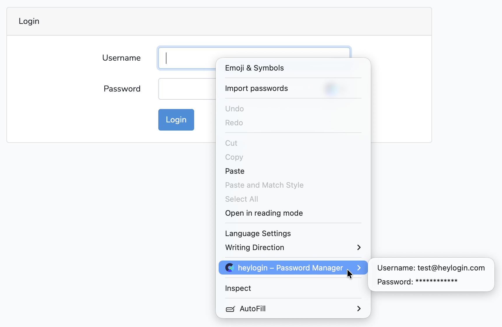Choose Select All in the context menu

241,199
